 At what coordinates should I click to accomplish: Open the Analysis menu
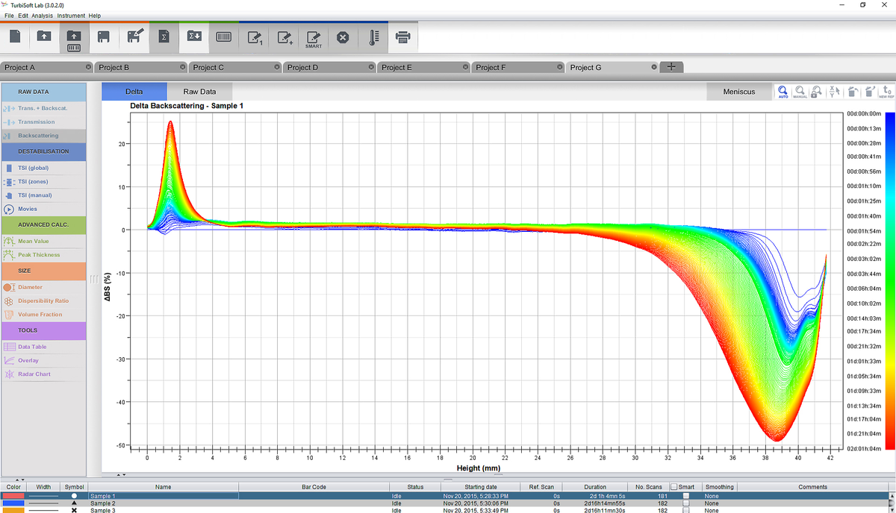point(42,16)
